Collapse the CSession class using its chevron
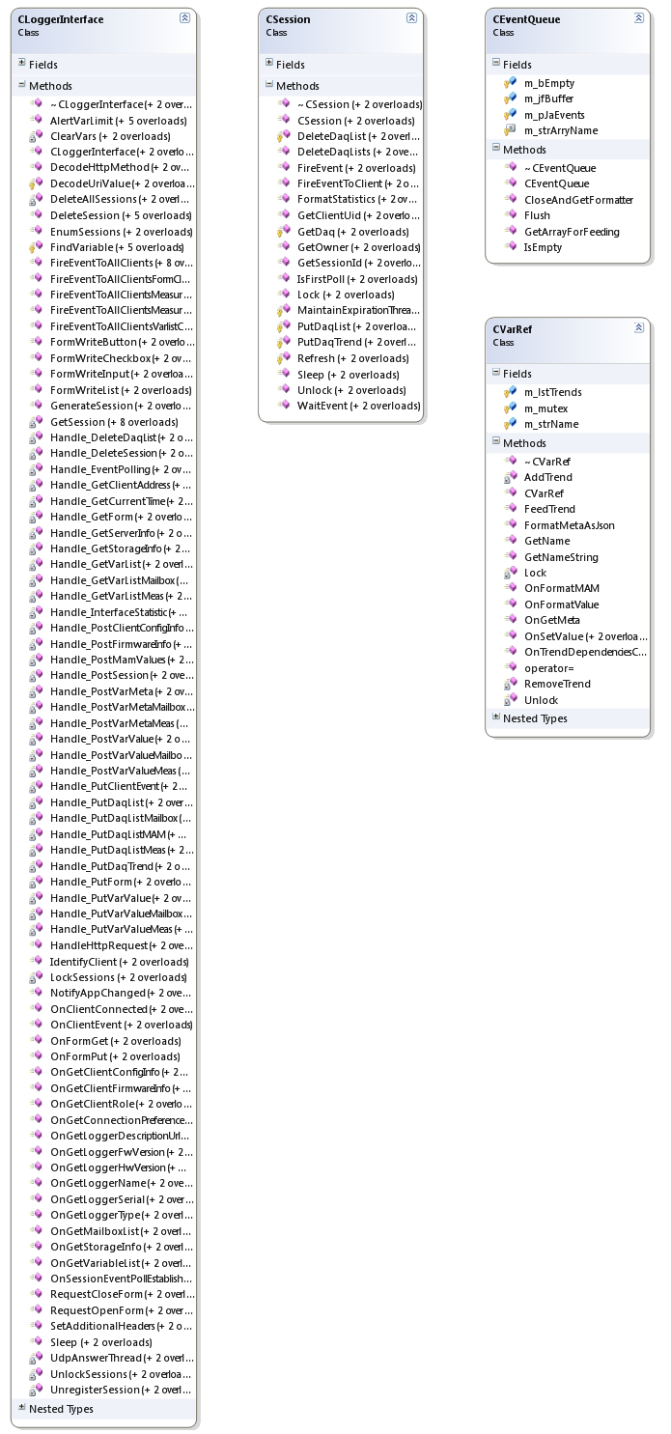Image resolution: width=671 pixels, height=1434 pixels. tap(411, 18)
